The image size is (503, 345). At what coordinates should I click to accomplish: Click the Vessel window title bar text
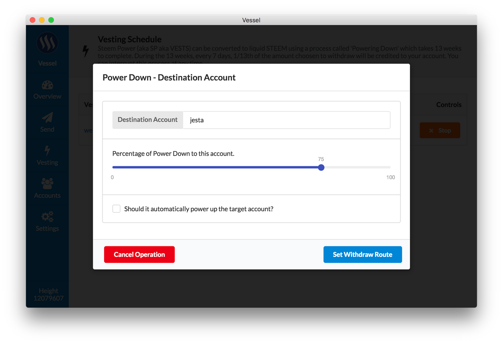click(251, 20)
